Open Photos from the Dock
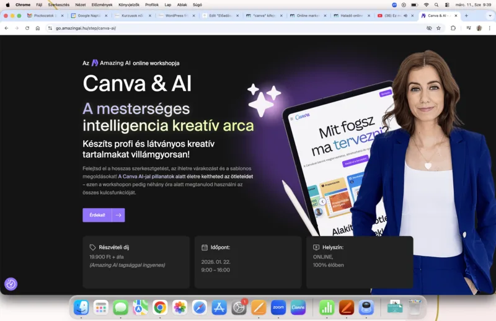The image size is (496, 321). point(180,307)
